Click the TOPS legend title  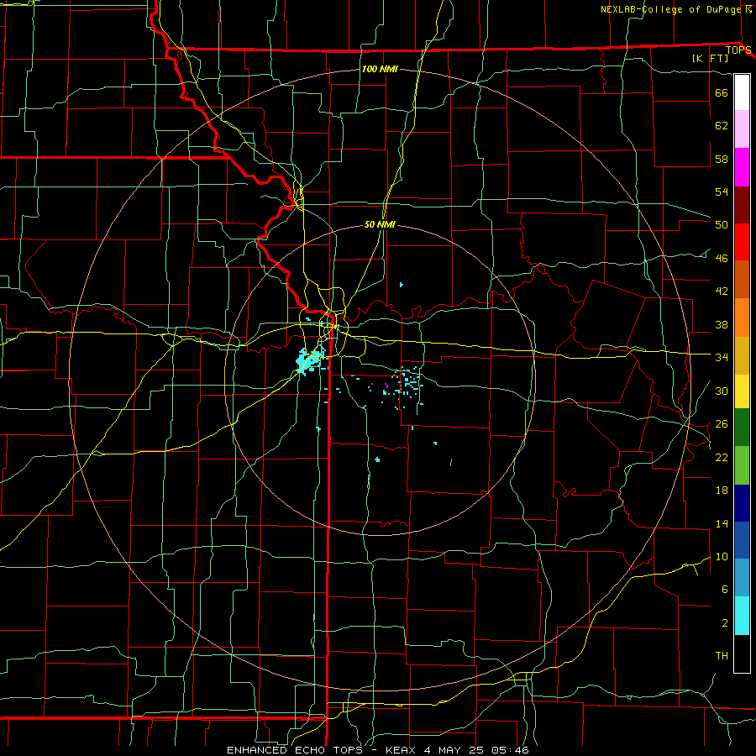tap(738, 50)
